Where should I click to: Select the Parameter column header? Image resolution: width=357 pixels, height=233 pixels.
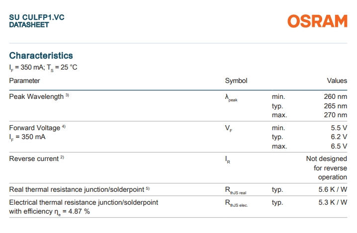[24, 81]
